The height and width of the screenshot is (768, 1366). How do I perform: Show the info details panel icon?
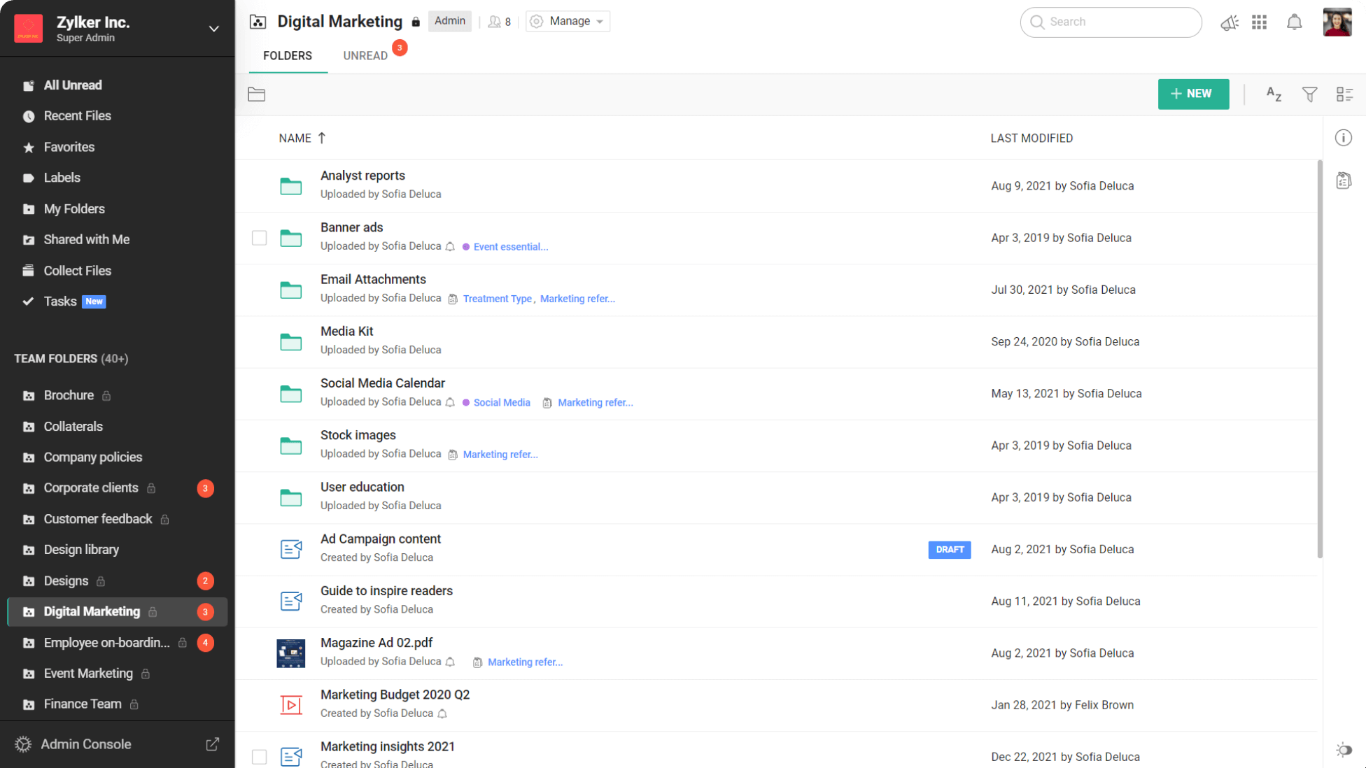(1343, 138)
